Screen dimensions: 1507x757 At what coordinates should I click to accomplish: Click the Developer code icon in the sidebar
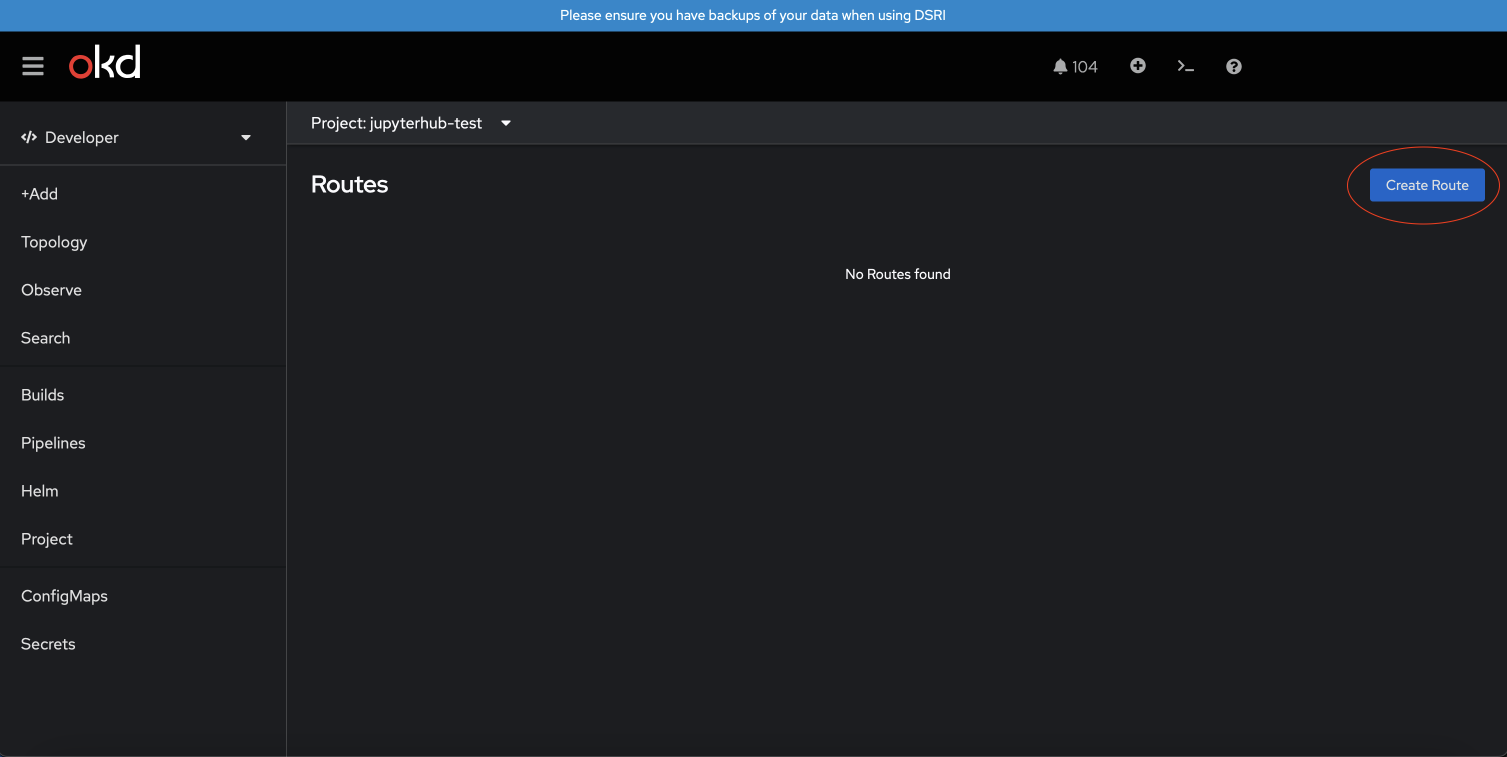(x=28, y=137)
